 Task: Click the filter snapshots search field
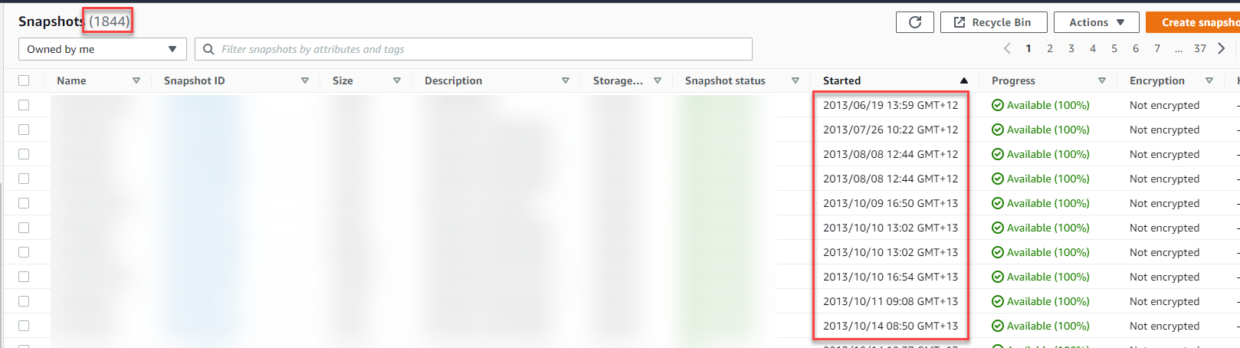click(483, 49)
